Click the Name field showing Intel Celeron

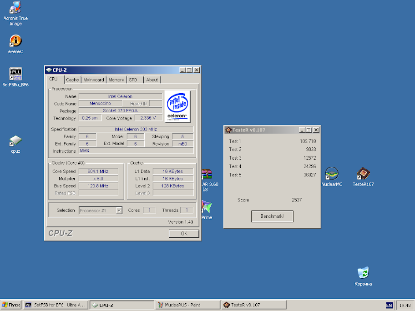(x=121, y=96)
